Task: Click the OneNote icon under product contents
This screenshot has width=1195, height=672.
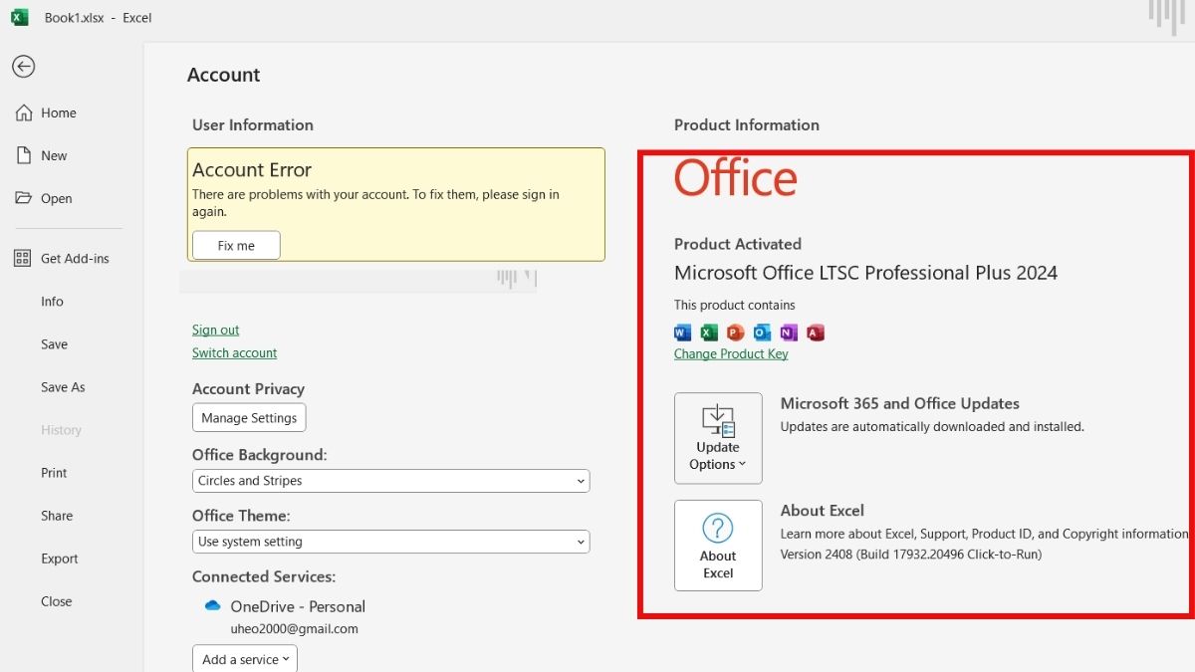Action: click(x=789, y=333)
